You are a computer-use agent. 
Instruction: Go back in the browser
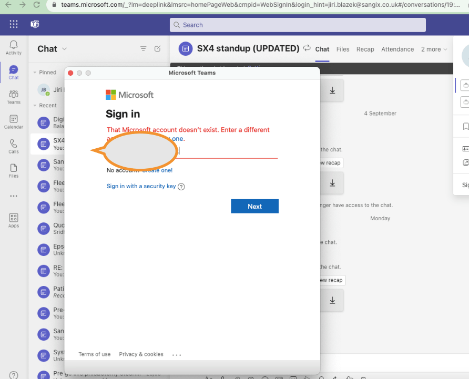8,5
